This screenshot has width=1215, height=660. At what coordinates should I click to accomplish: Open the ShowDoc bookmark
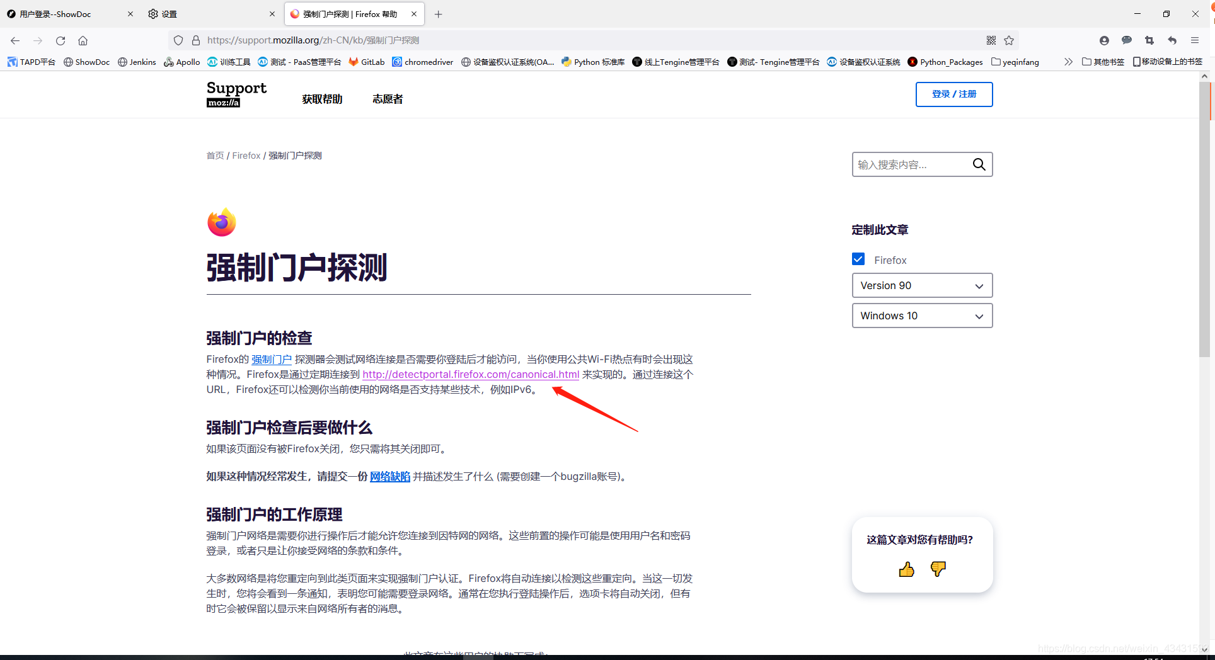pos(86,62)
